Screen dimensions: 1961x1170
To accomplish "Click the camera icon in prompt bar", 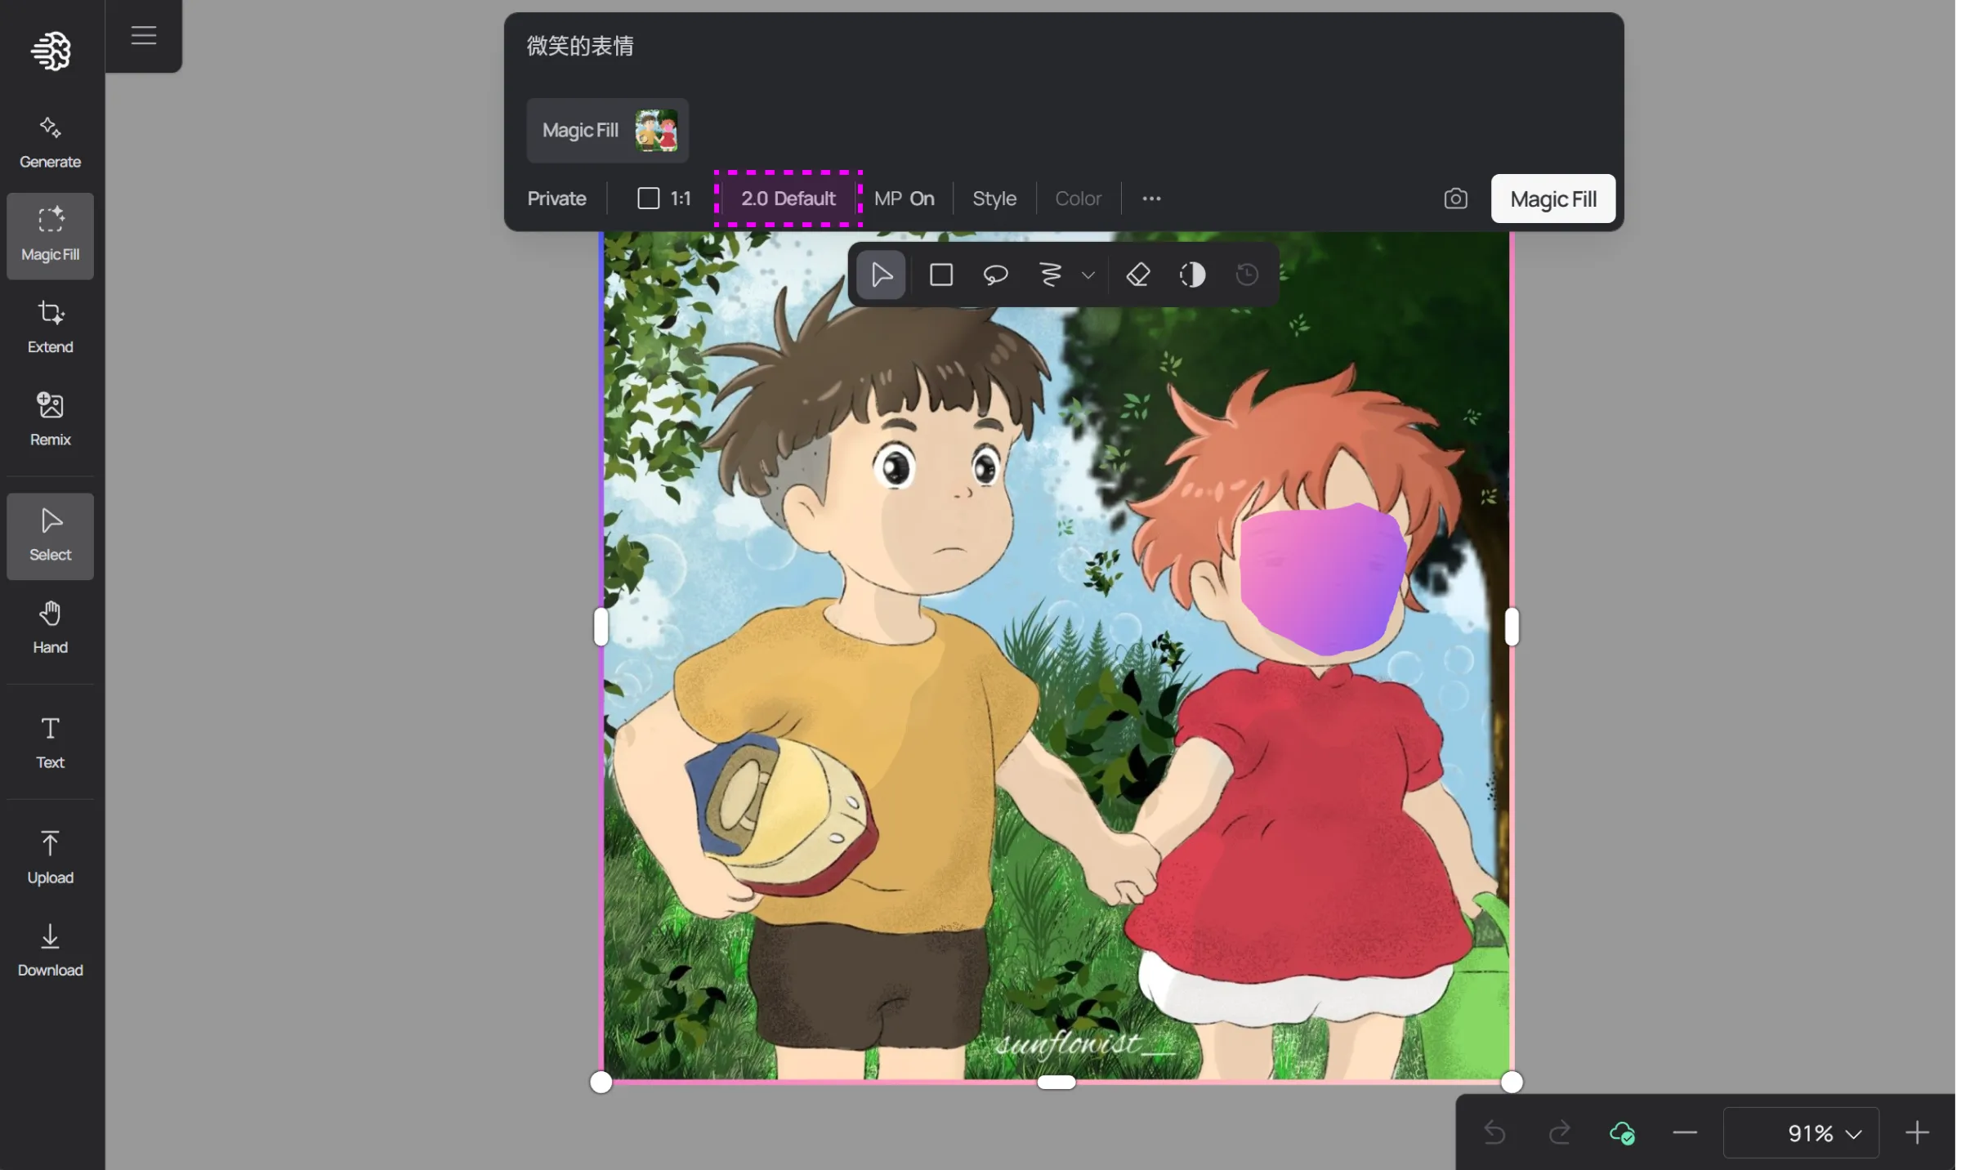I will pyautogui.click(x=1456, y=199).
